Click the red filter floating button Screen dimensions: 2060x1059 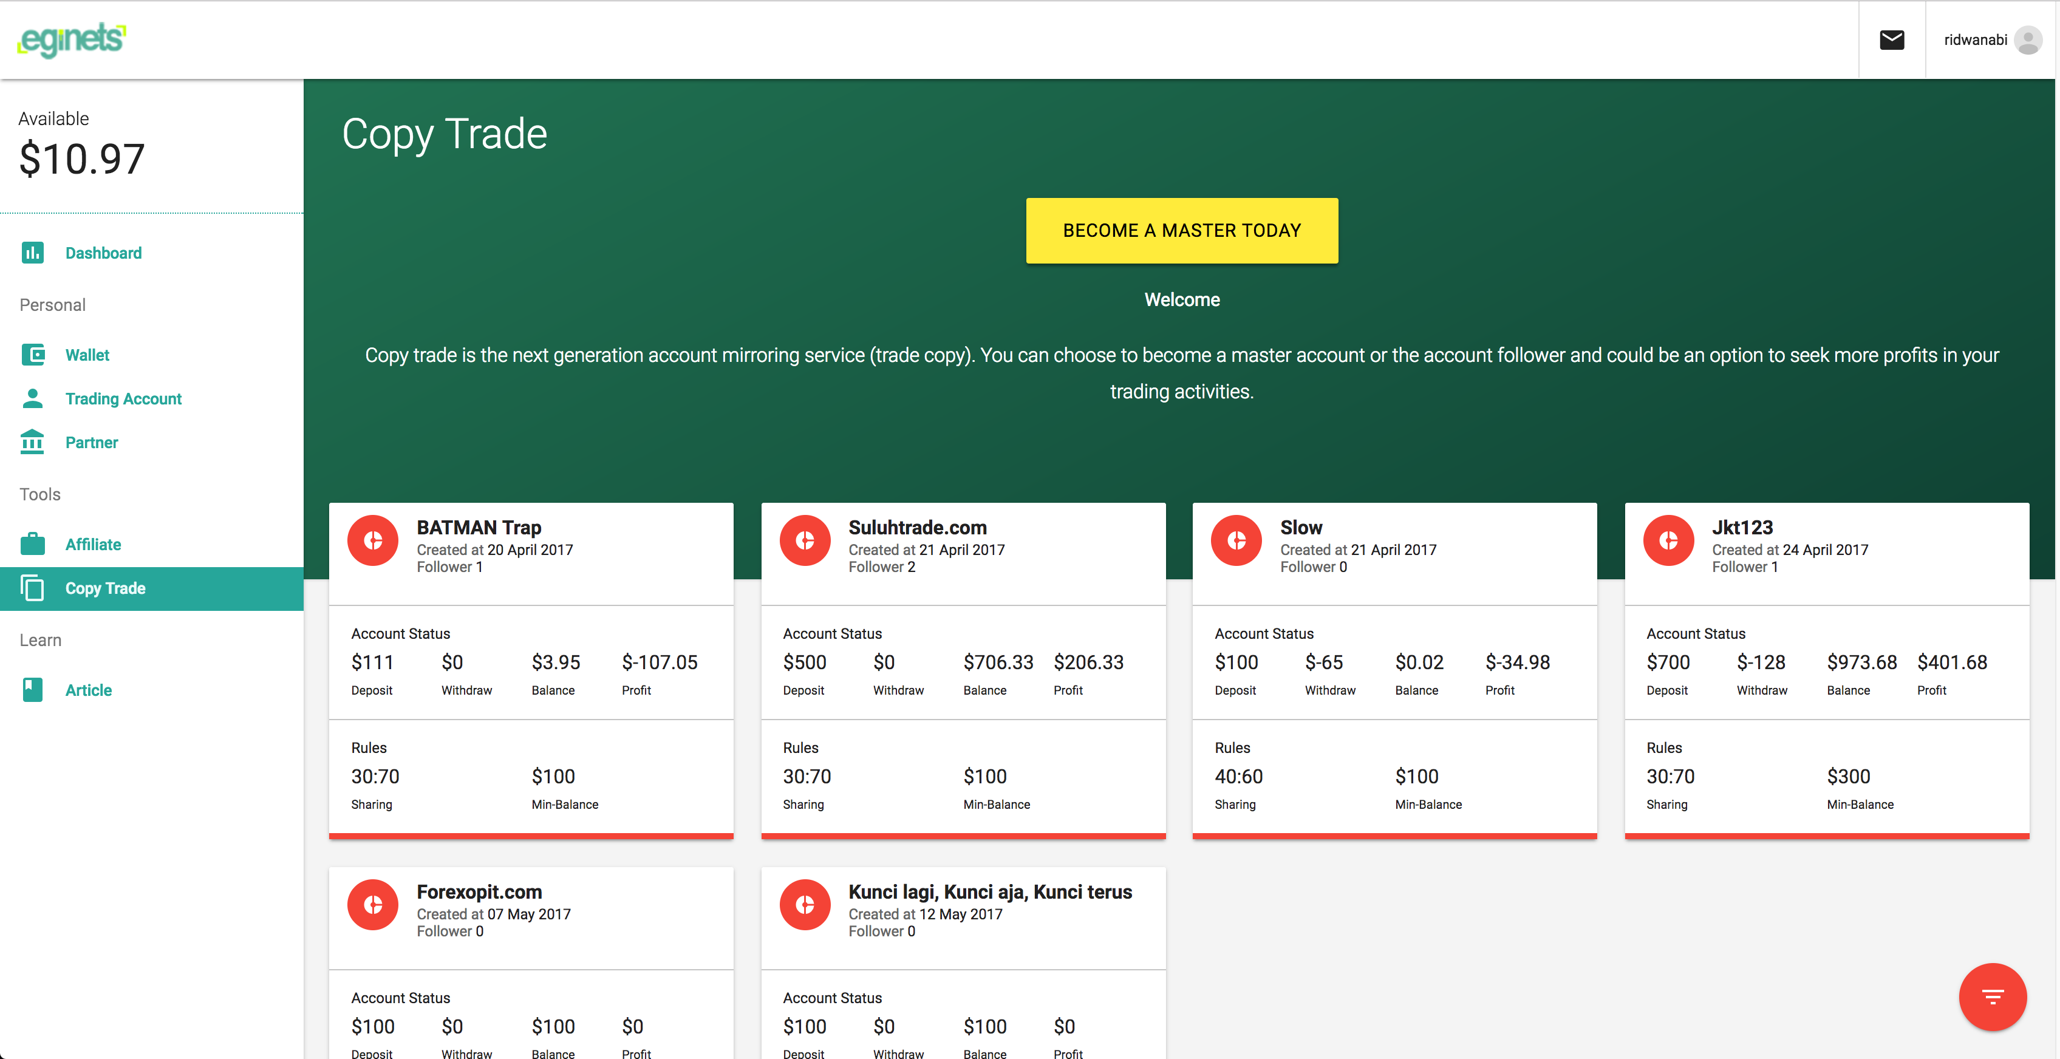1992,996
